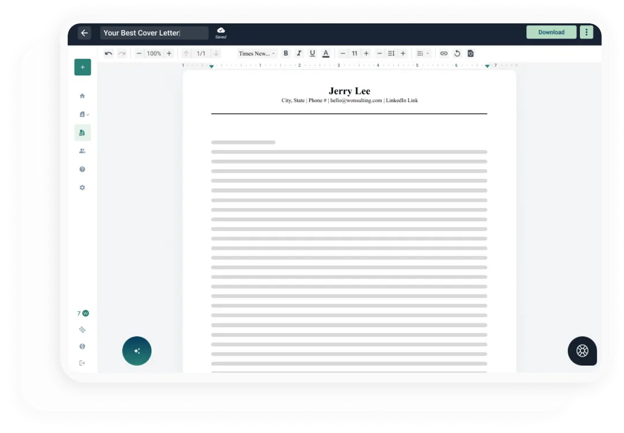Open the people networking sidebar icon
The width and height of the screenshot is (624, 433).
(83, 151)
